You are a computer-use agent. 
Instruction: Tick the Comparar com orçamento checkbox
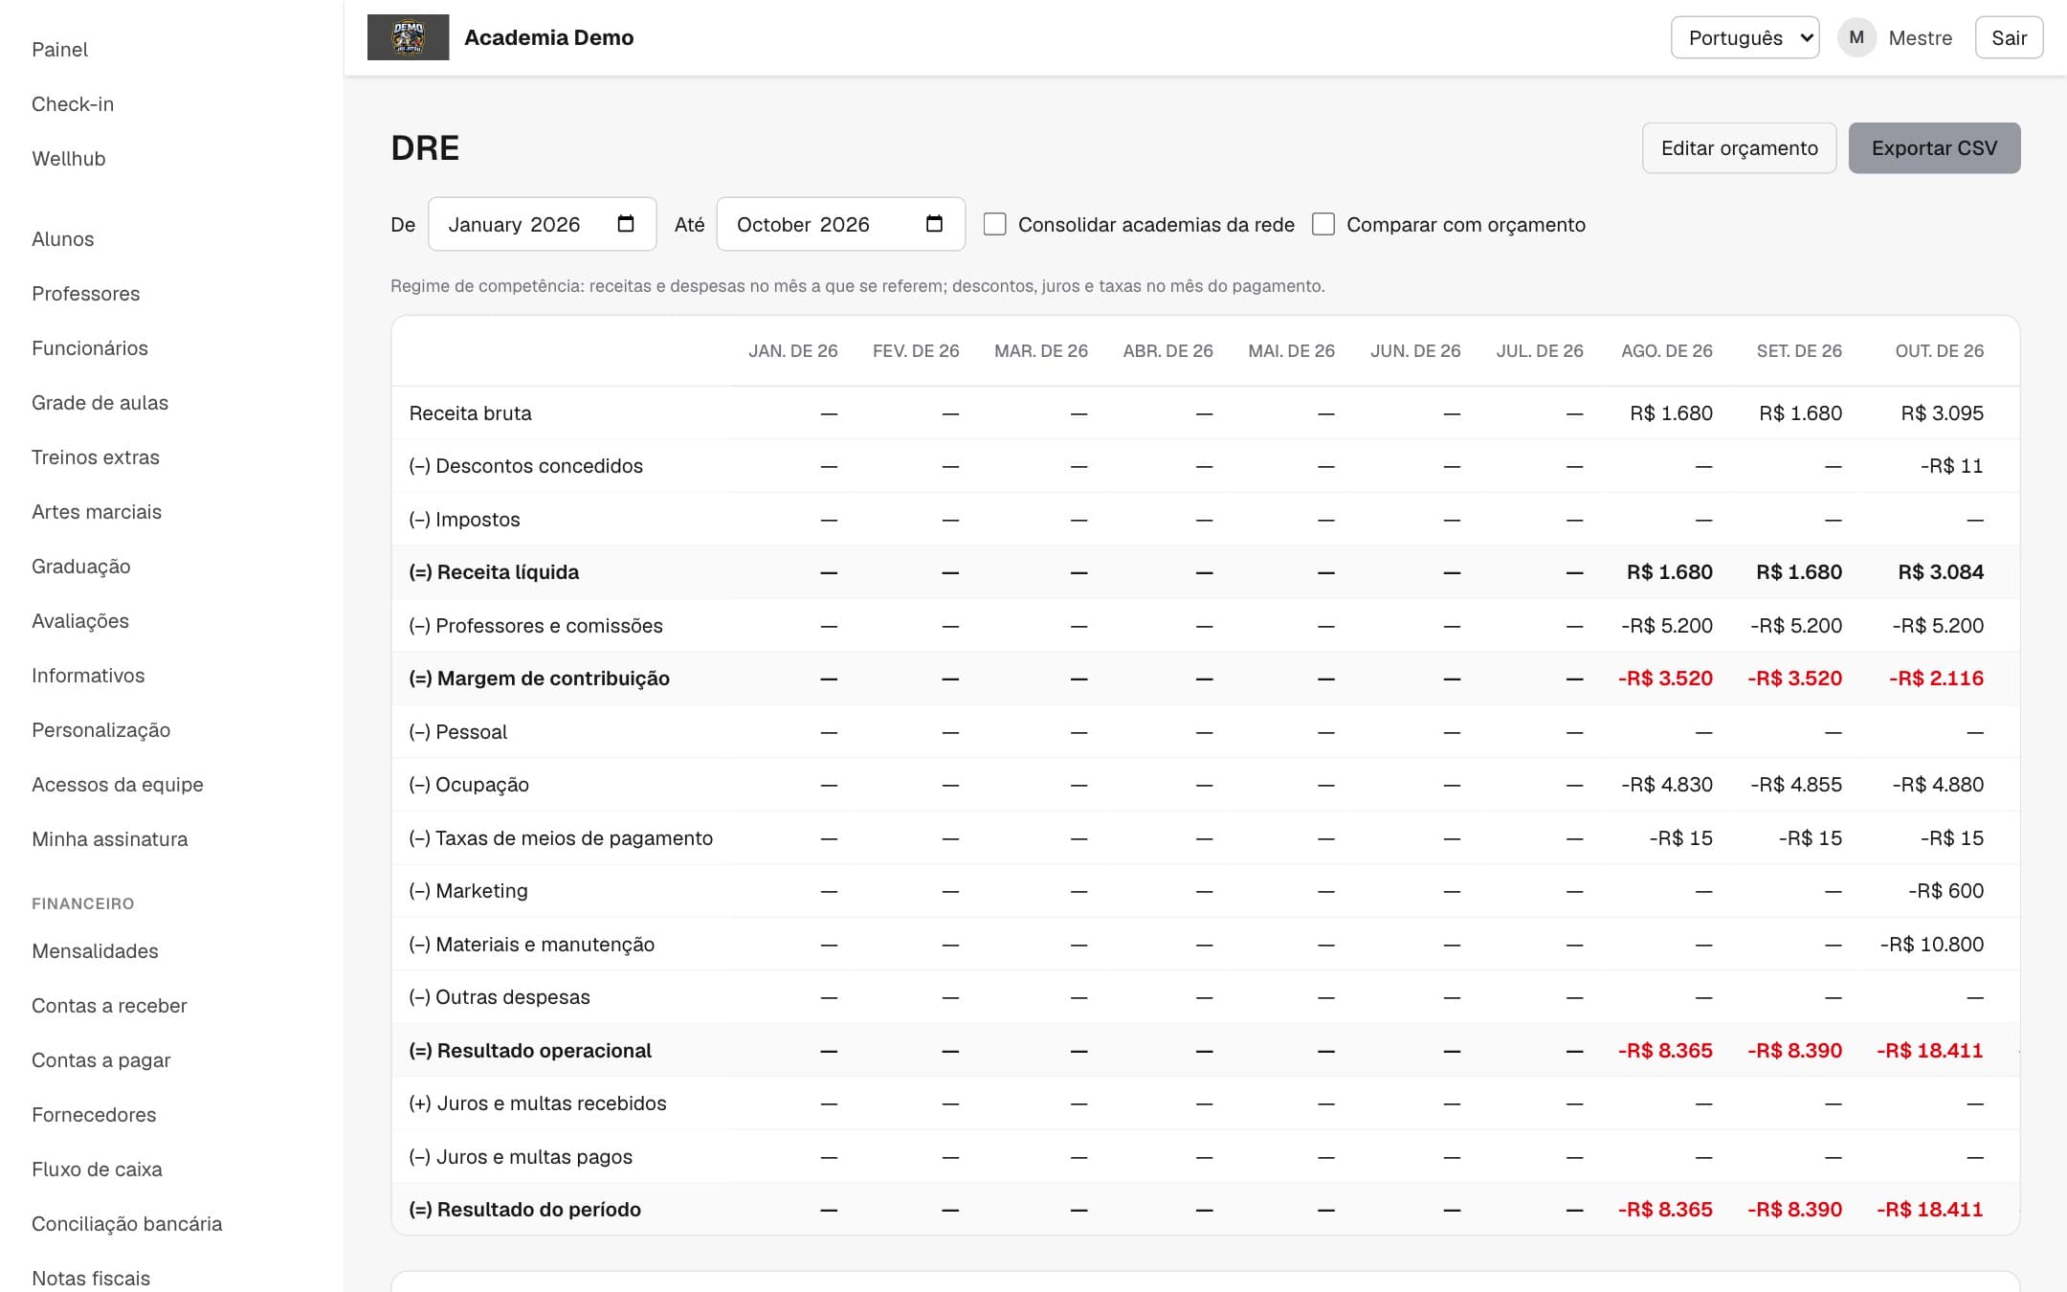(1323, 224)
